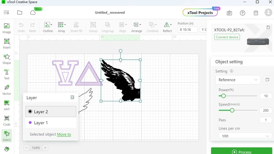Click the Pass value field
274x154 pixels.
(x=266, y=120)
